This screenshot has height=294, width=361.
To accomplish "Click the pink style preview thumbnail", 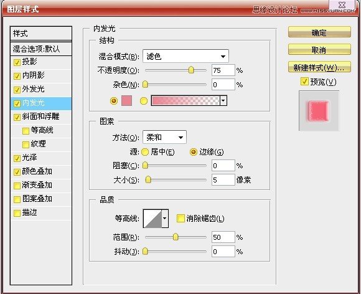I will point(319,111).
